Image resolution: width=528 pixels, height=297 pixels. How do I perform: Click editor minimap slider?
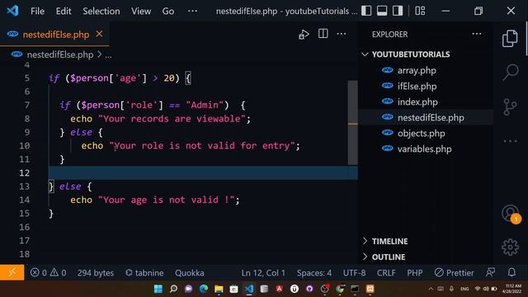(352, 123)
